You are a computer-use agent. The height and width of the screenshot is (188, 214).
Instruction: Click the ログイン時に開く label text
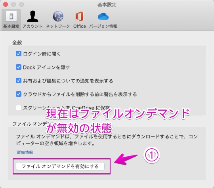42,54
